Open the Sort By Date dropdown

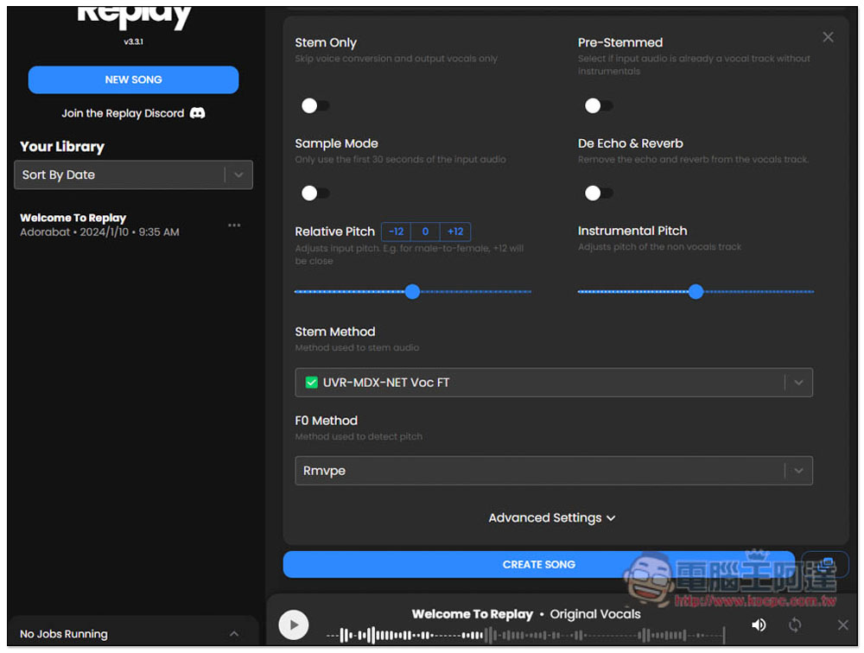pos(133,174)
